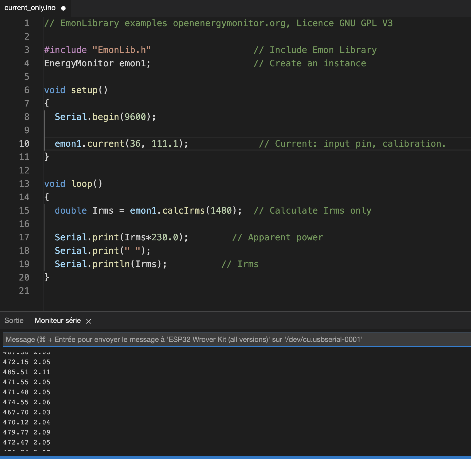The height and width of the screenshot is (459, 471).
Task: Switch to the Sortie panel tab
Action: [14, 320]
